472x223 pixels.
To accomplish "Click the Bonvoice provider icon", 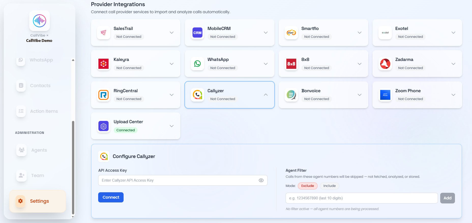I will click(x=291, y=95).
